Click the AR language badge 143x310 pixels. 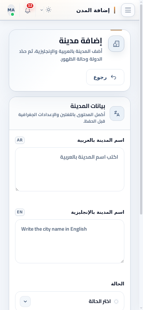tap(20, 140)
